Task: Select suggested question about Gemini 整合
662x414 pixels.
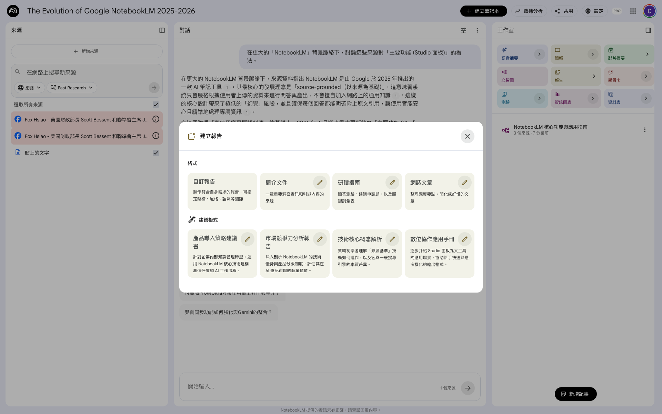Action: (228, 312)
